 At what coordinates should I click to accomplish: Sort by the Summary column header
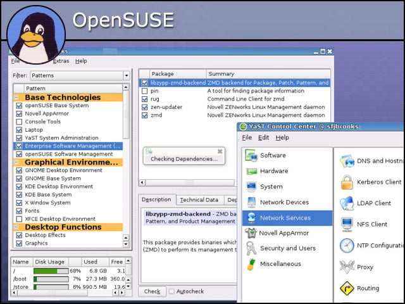[x=268, y=74]
